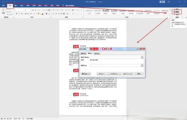Click the Underline formatting icon
The width and height of the screenshot is (187, 120).
(22, 14)
